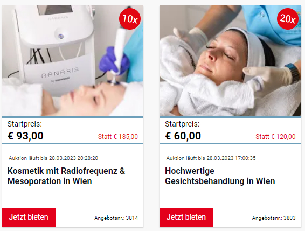
Task: Click auction end time 28.03.2023 20:28:20
Action: (73, 158)
